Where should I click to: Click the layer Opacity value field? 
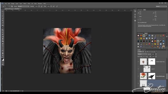click(x=153, y=54)
